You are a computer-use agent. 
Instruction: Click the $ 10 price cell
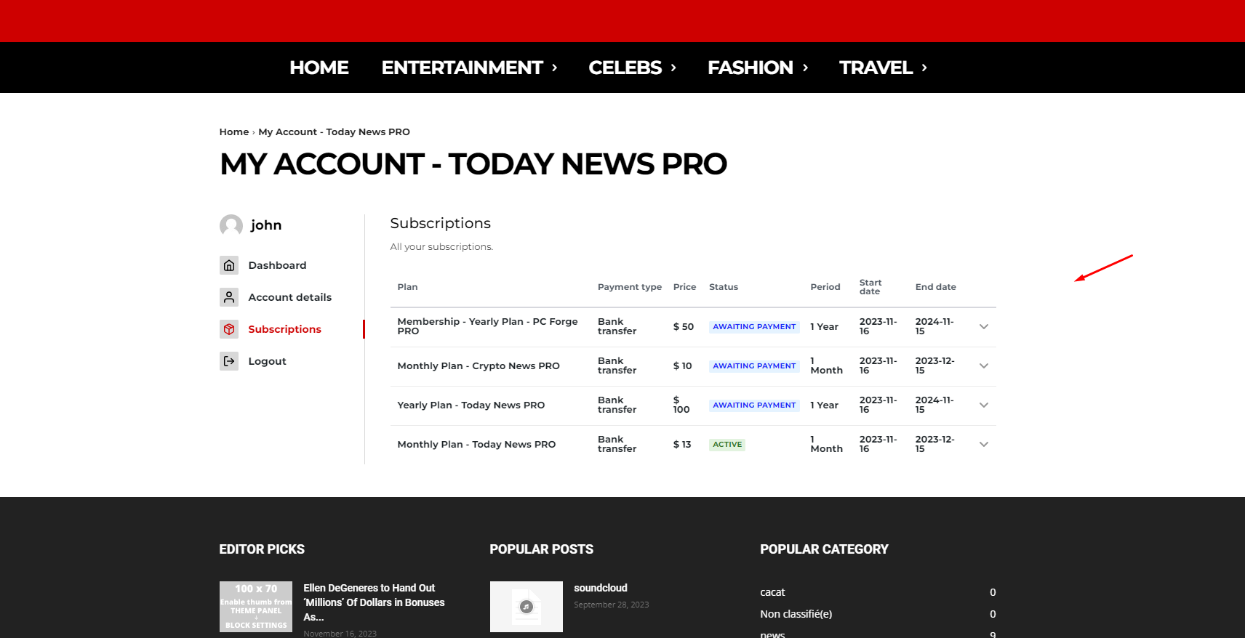[683, 366]
